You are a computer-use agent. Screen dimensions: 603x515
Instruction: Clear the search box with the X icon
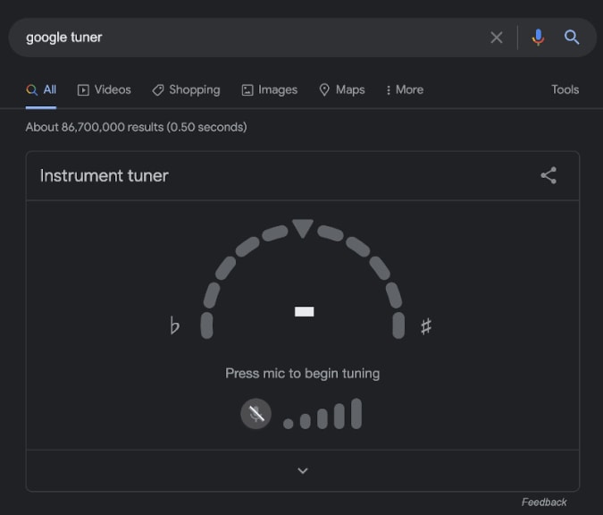[x=497, y=38]
